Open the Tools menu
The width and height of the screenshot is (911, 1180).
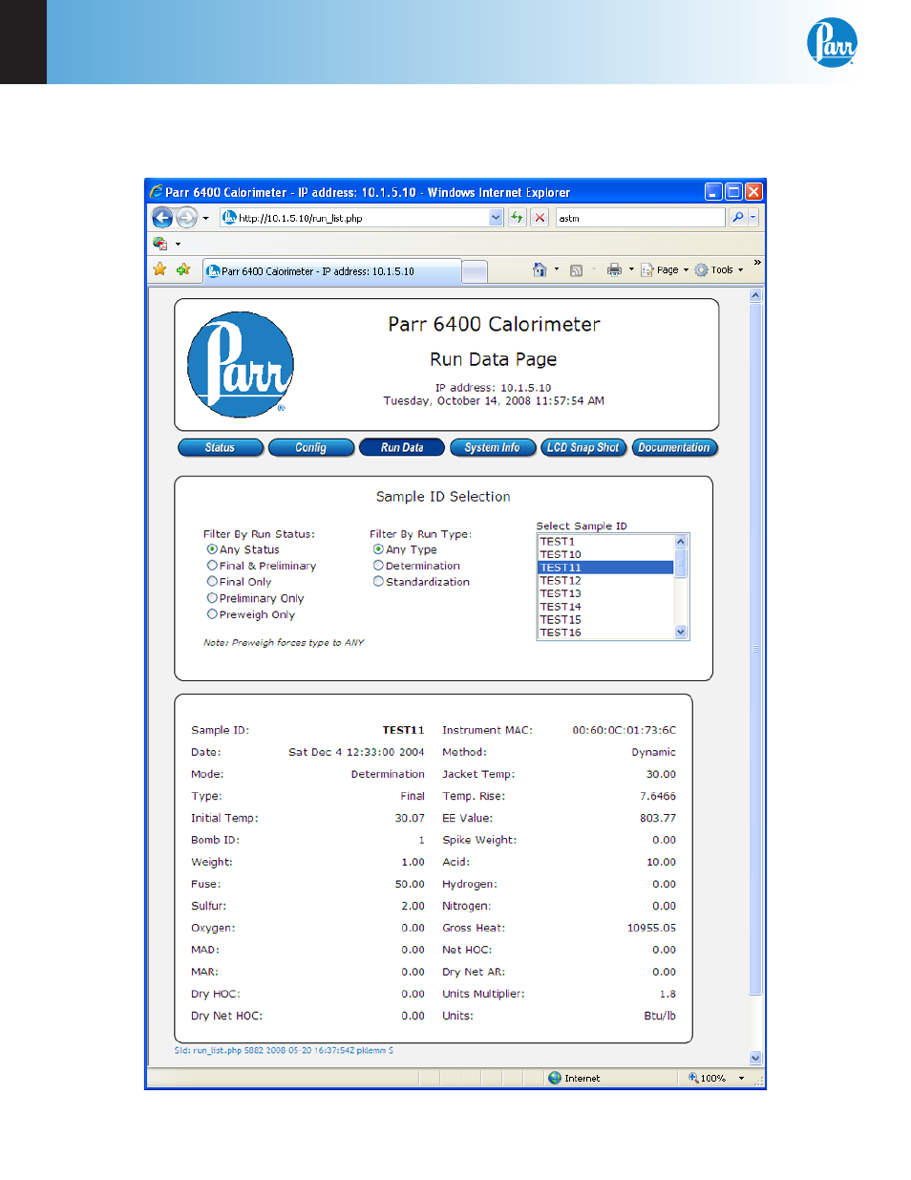coord(719,270)
